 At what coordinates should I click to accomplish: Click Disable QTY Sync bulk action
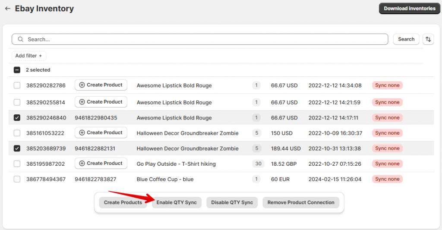tap(232, 202)
